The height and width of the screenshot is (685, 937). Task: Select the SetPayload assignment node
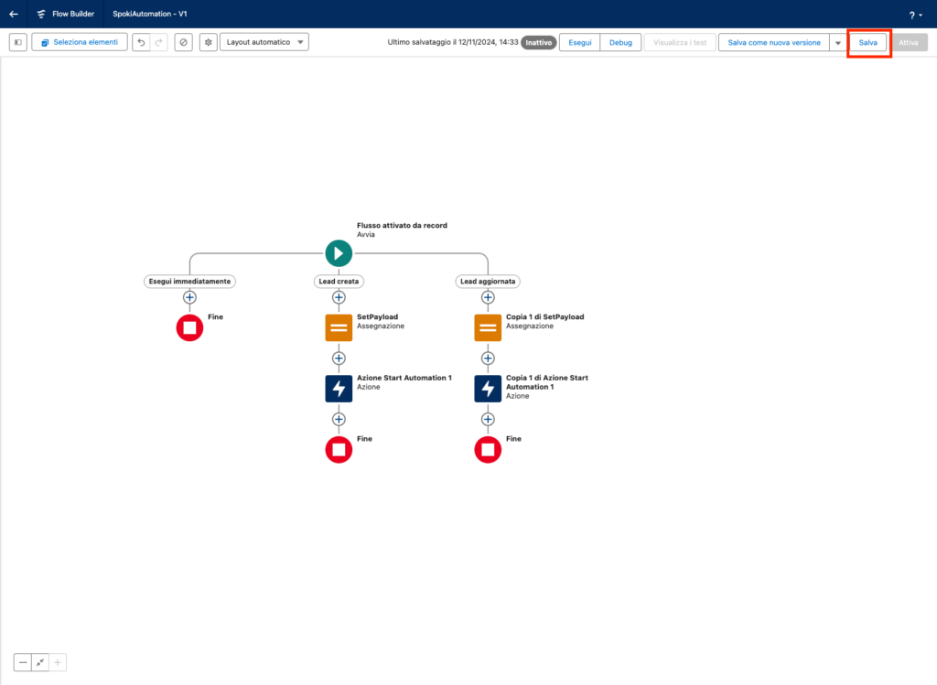point(339,327)
